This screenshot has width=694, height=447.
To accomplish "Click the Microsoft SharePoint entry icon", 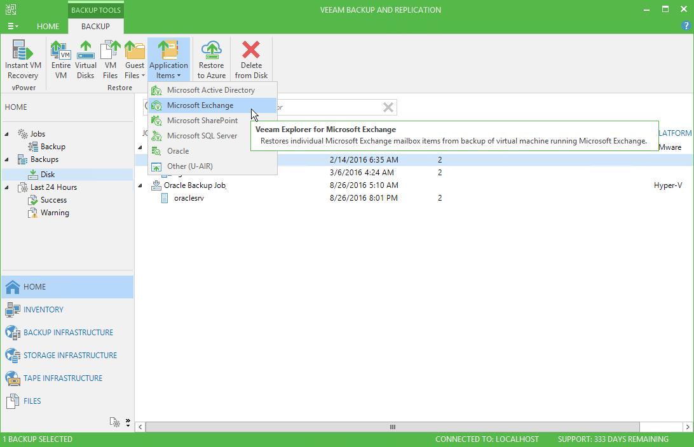I will click(156, 121).
